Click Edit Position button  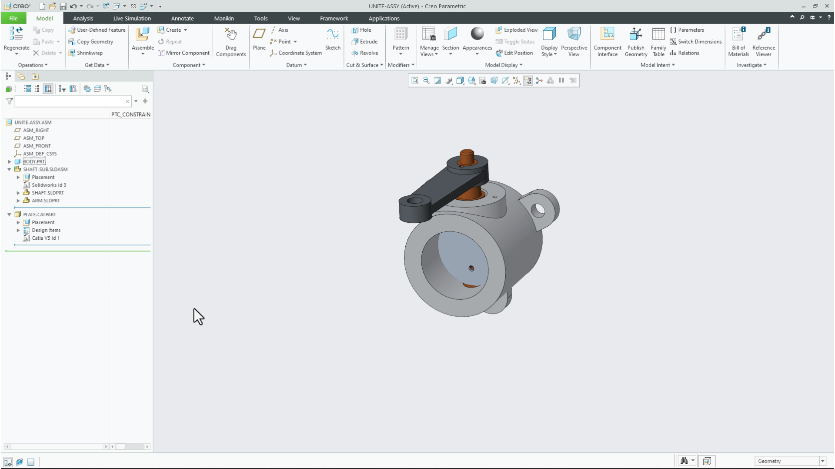point(514,53)
